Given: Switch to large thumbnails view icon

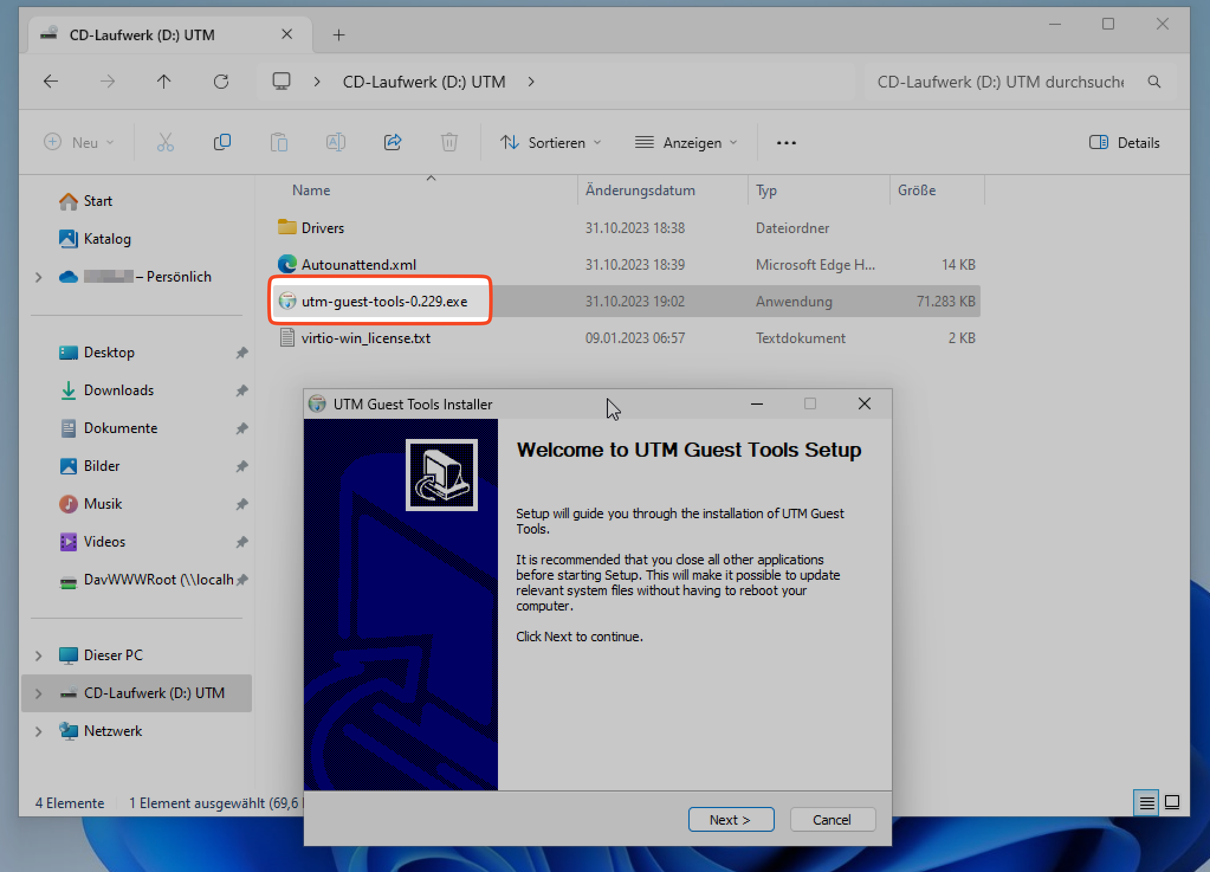Looking at the screenshot, I should click(x=1172, y=803).
